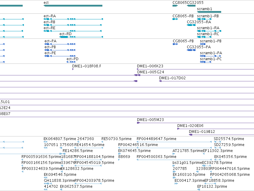This screenshot has height=191, width=254.
Task: Select the ect-RD transcript
Action: 81,37
